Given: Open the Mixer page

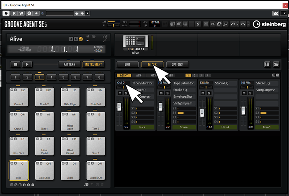Looking at the screenshot, I should pyautogui.click(x=152, y=64).
